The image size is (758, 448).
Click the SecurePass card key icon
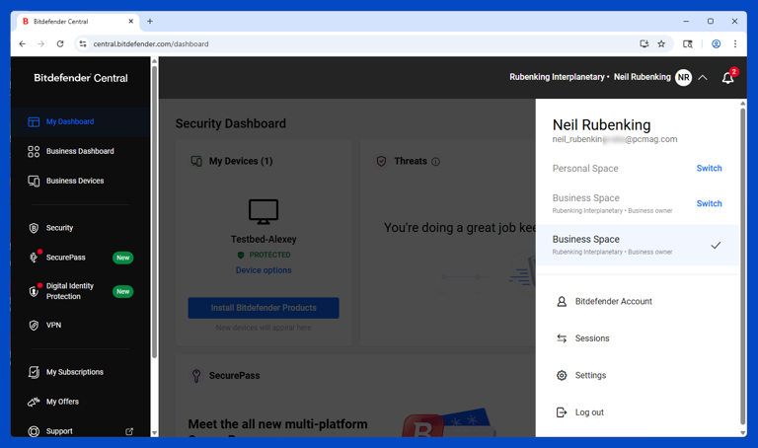pyautogui.click(x=196, y=376)
